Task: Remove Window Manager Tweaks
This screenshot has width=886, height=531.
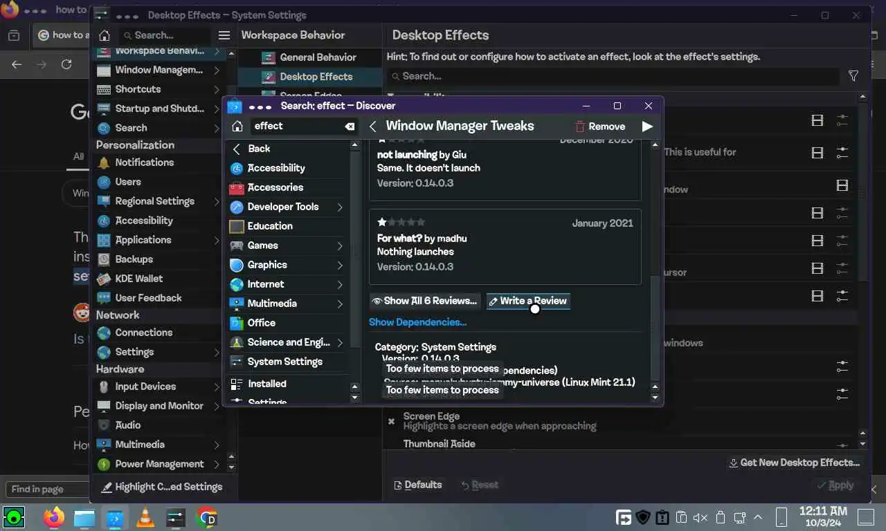Action: [600, 127]
